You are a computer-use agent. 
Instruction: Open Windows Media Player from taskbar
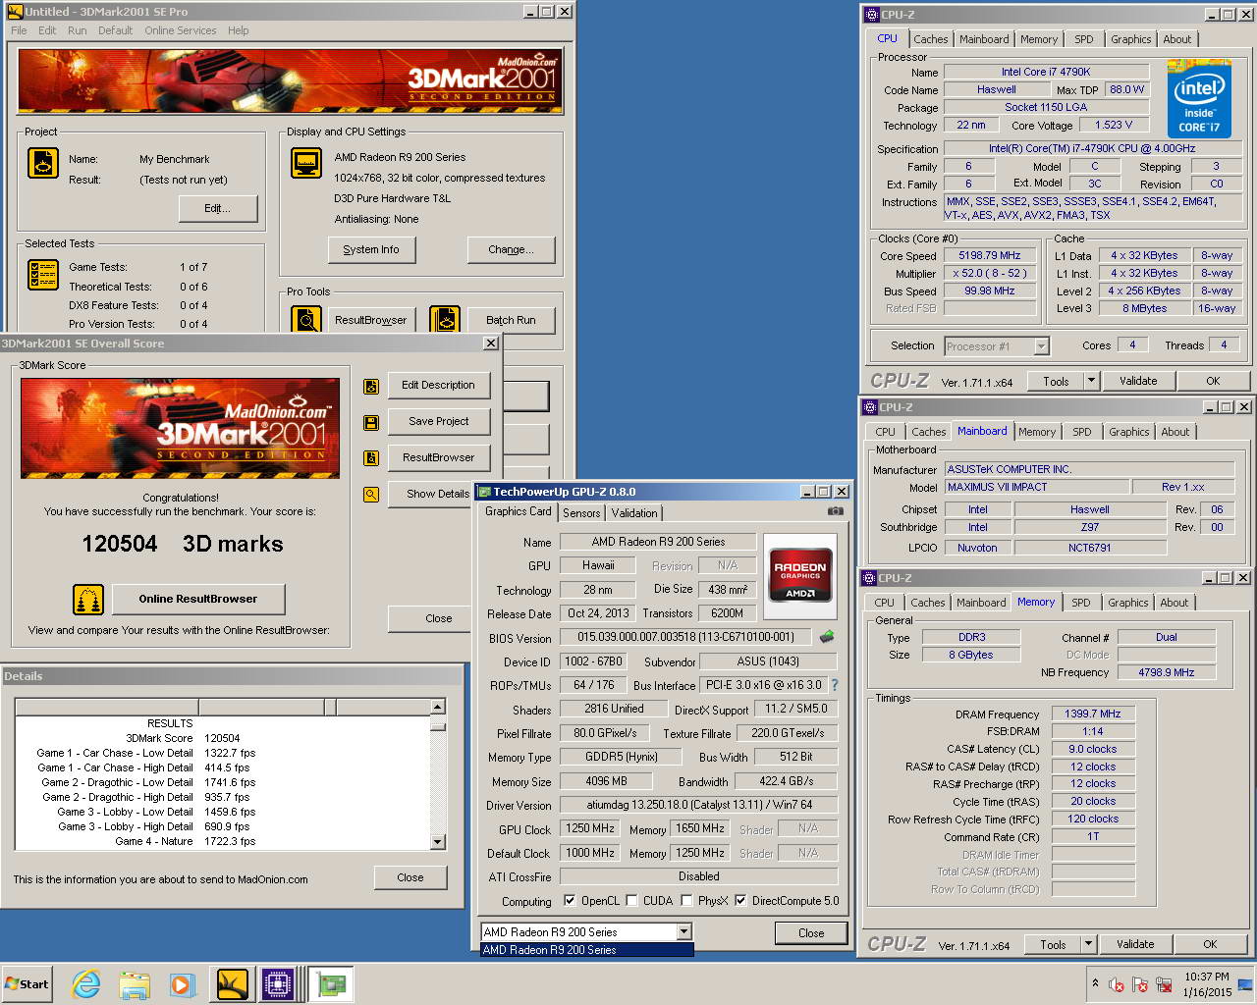(182, 984)
